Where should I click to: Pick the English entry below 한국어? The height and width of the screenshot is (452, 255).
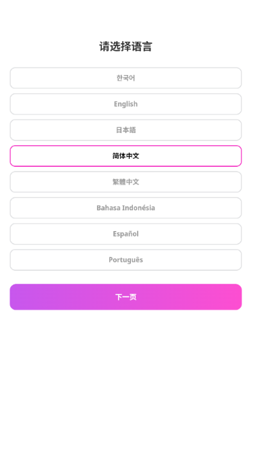pos(125,104)
